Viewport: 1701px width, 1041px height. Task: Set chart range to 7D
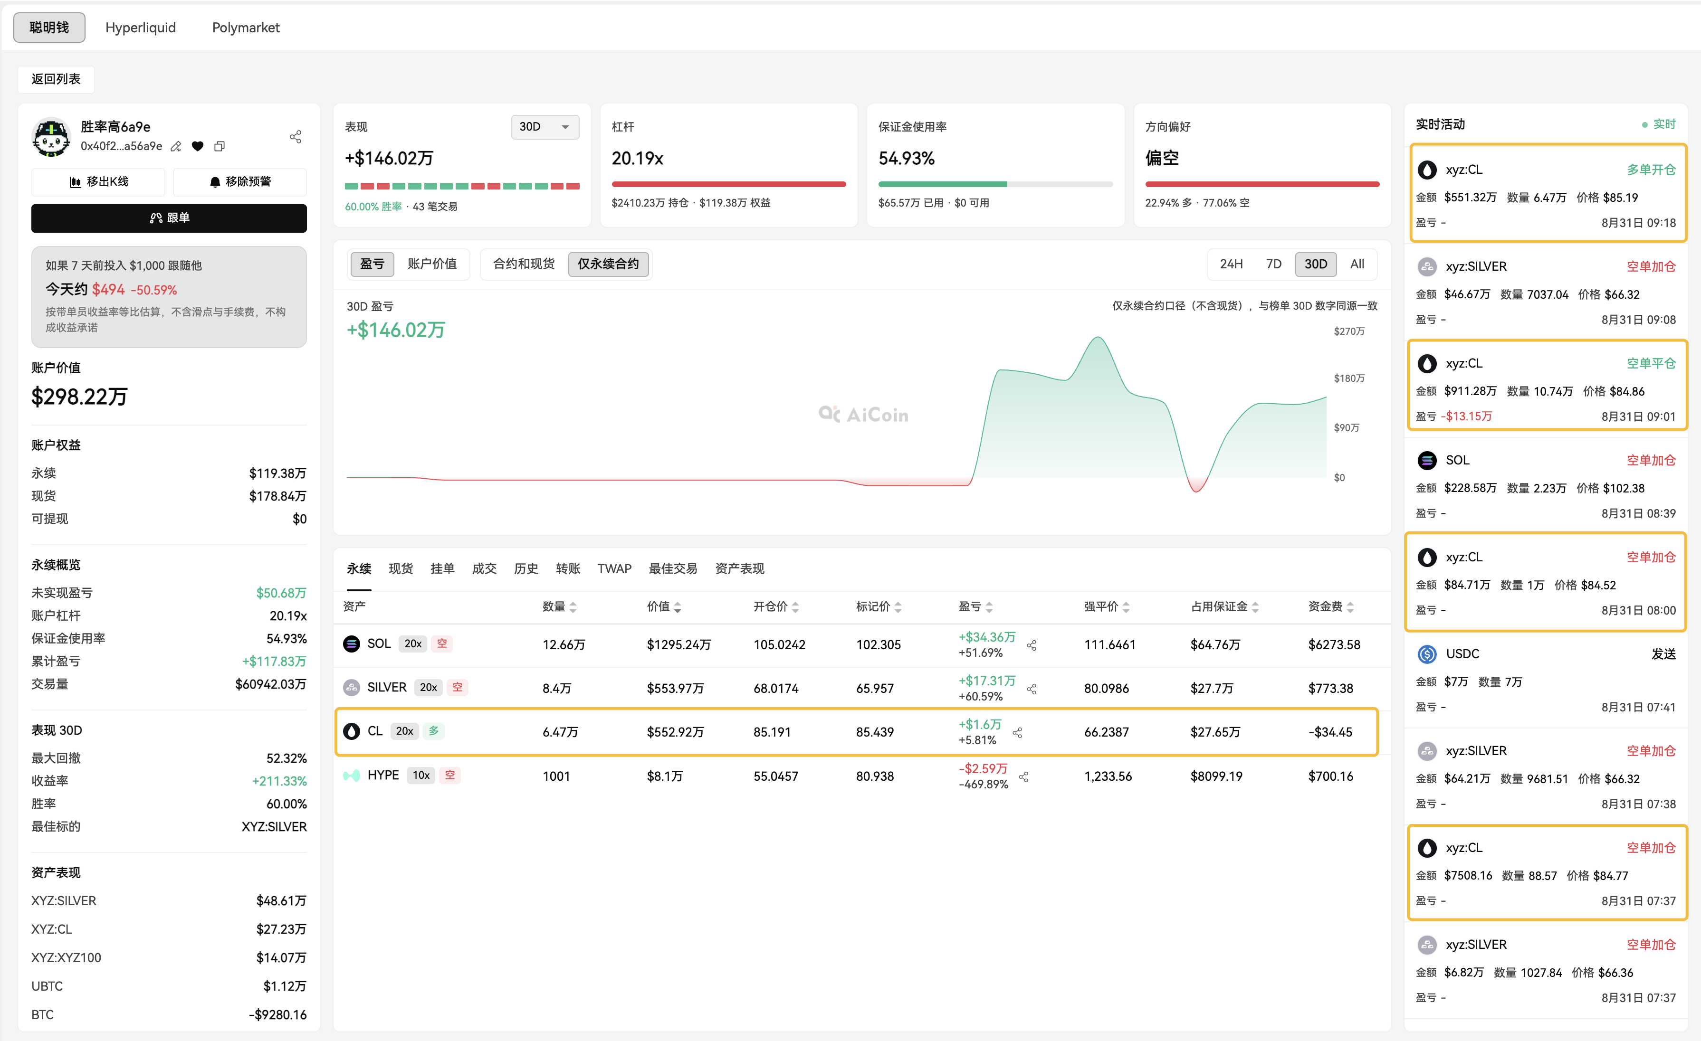(x=1274, y=264)
